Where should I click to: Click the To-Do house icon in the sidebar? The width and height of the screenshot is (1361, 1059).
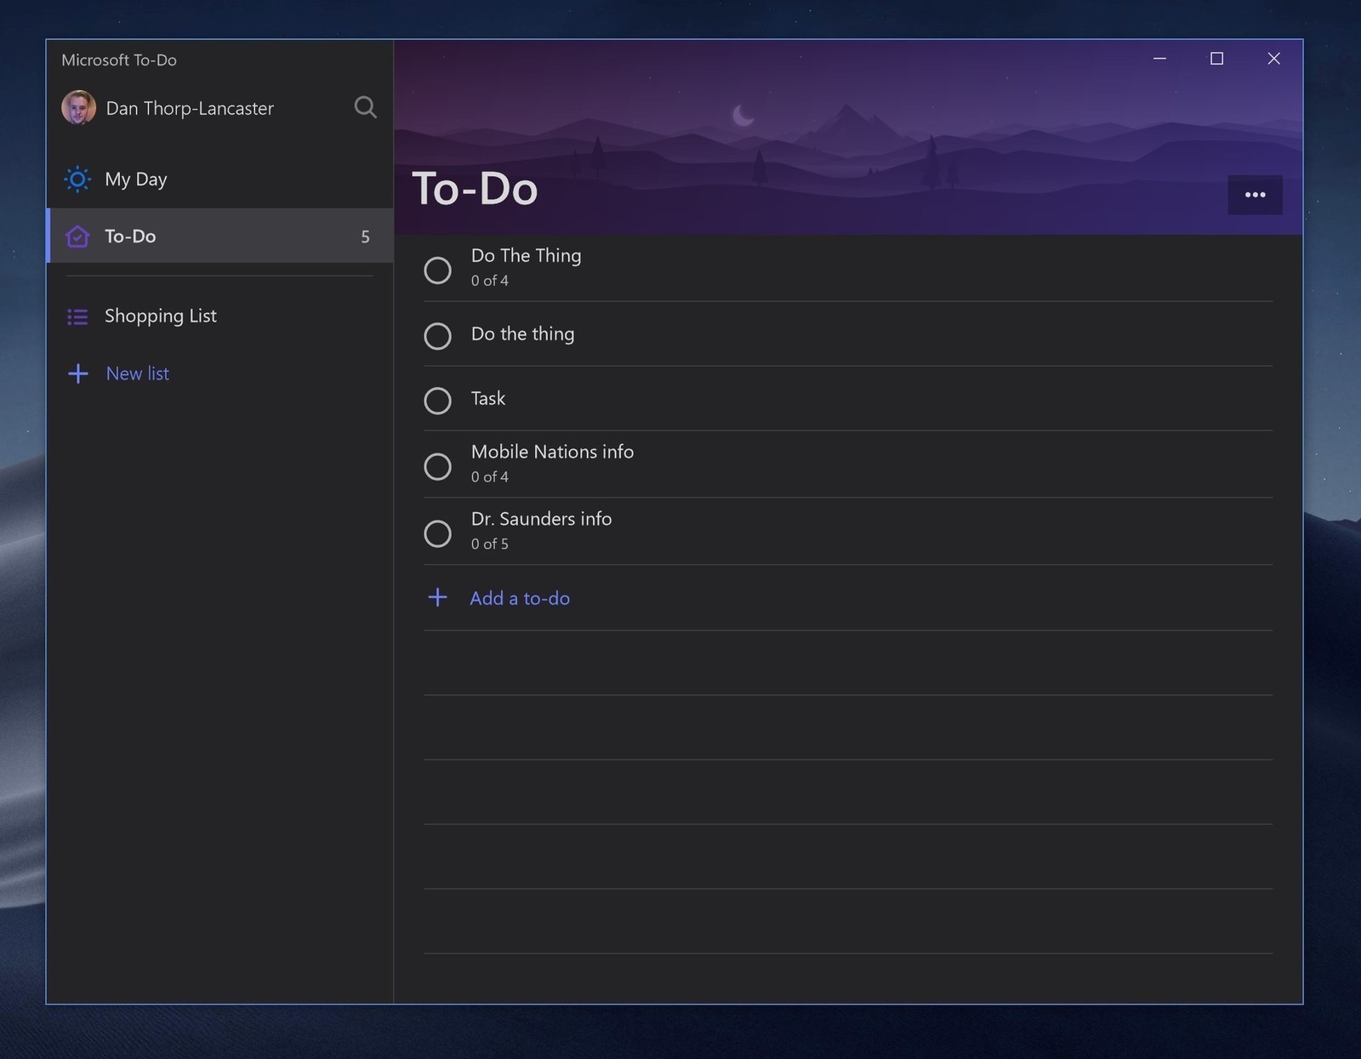(77, 236)
